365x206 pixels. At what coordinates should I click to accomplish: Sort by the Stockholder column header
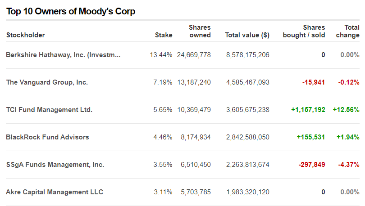point(25,35)
